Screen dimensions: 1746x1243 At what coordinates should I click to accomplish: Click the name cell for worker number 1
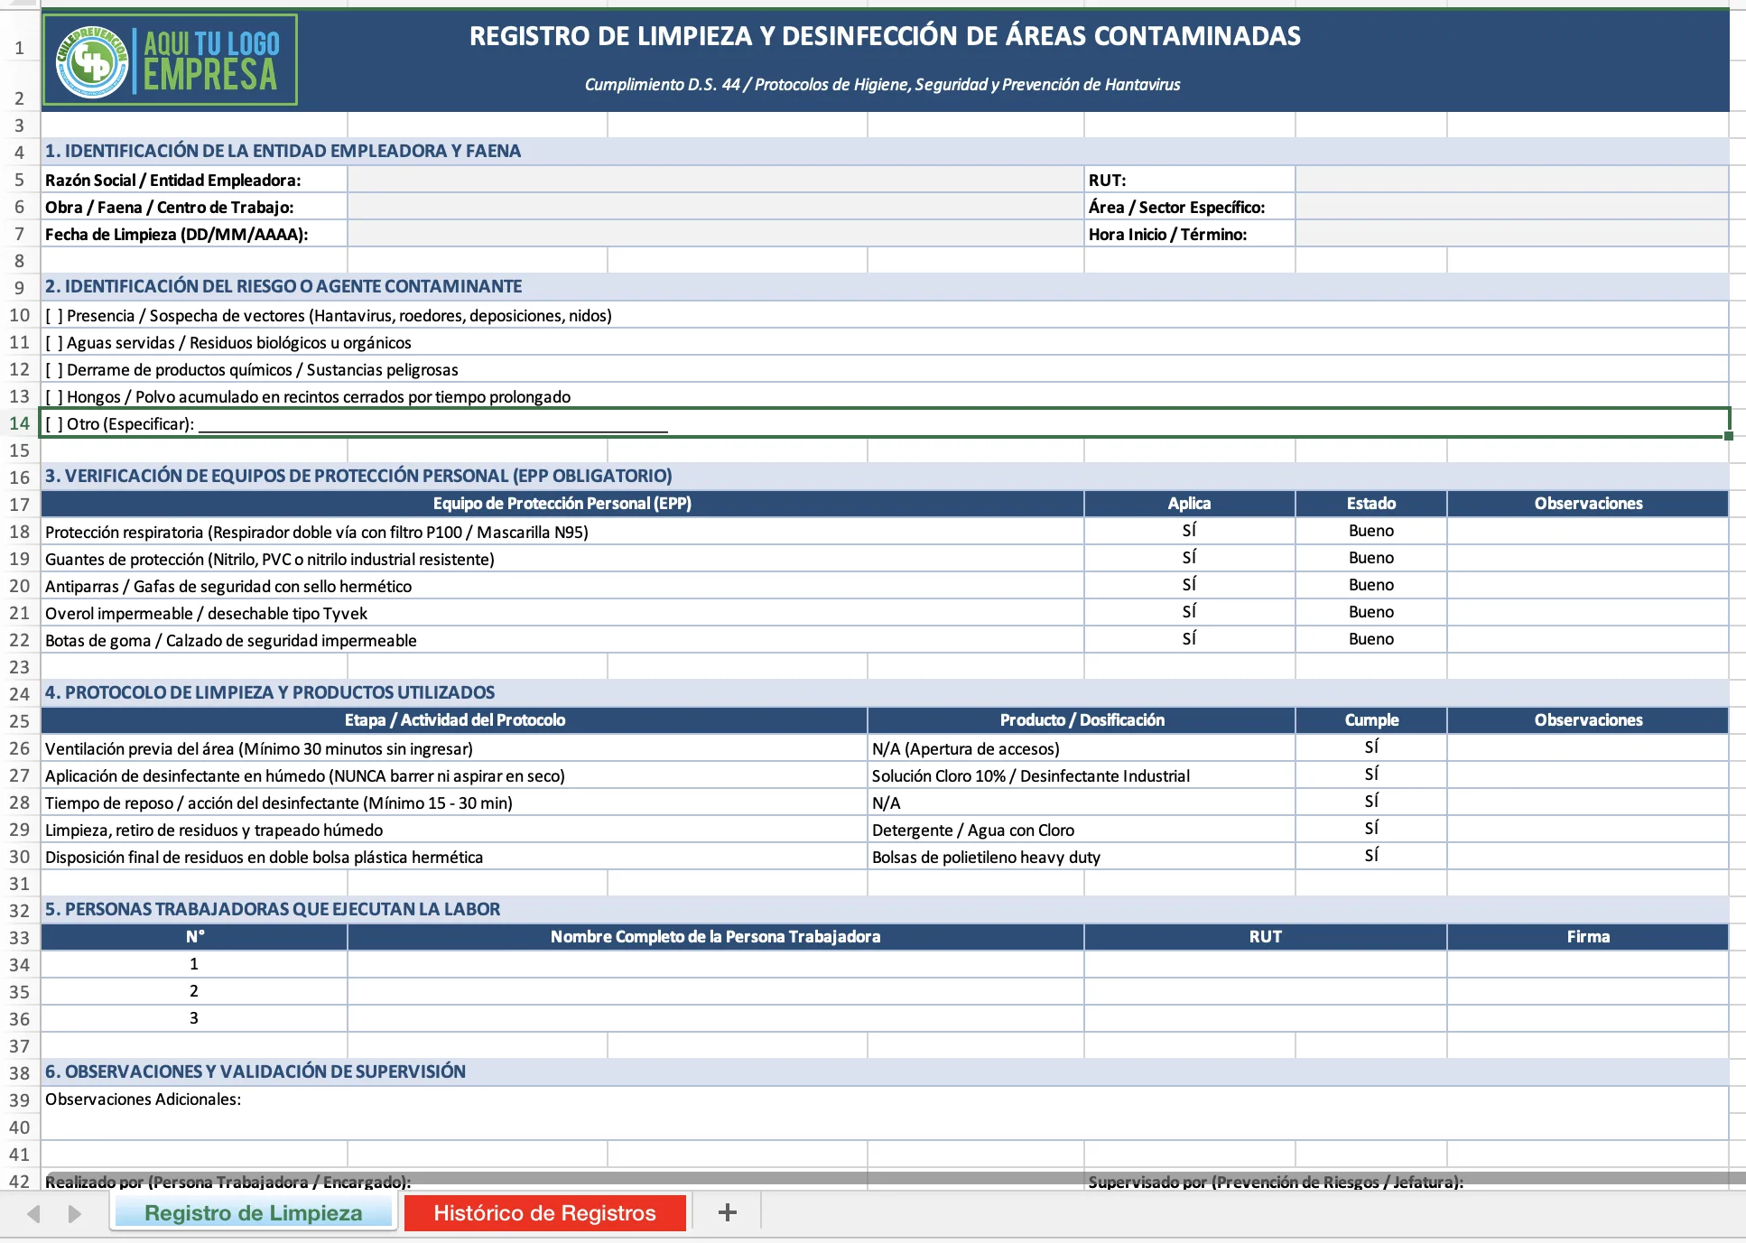(x=715, y=964)
